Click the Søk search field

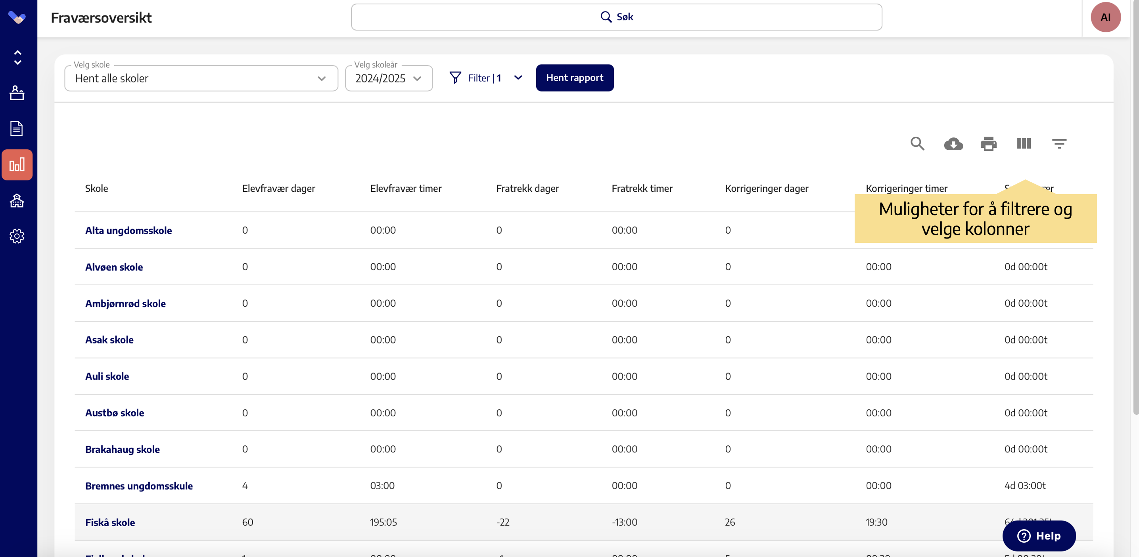click(x=616, y=17)
